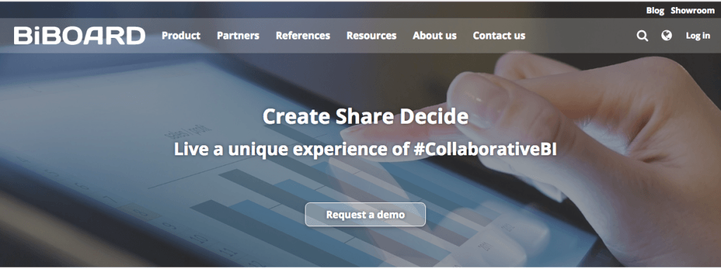The image size is (721, 269).
Task: Click the Log in link
Action: [x=698, y=36]
